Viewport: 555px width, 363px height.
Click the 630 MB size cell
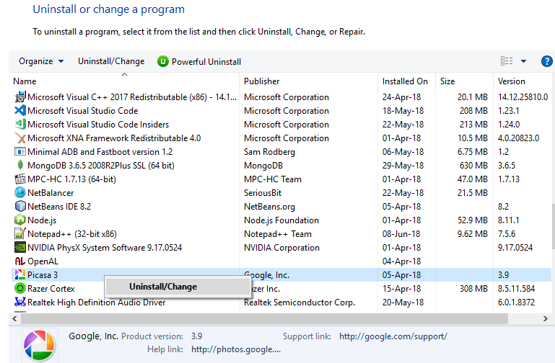(x=473, y=165)
